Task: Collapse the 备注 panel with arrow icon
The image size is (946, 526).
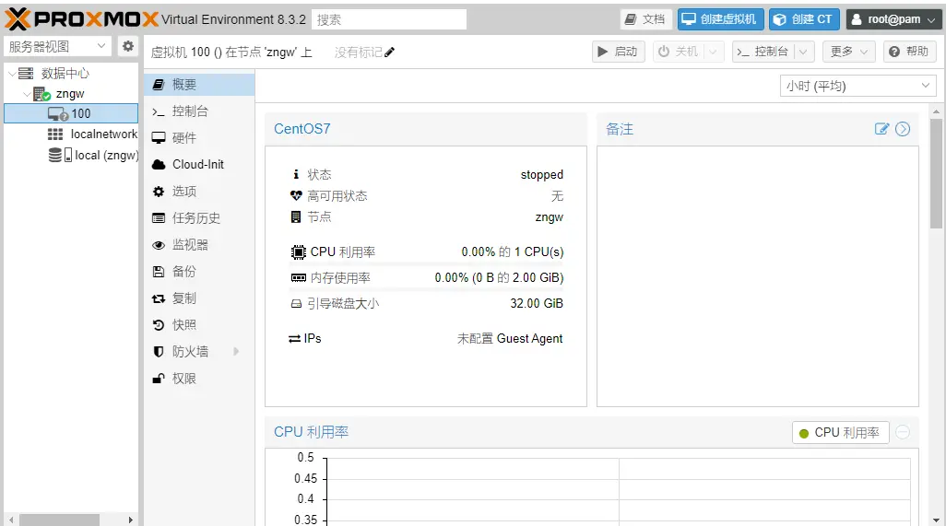Action: [x=903, y=129]
